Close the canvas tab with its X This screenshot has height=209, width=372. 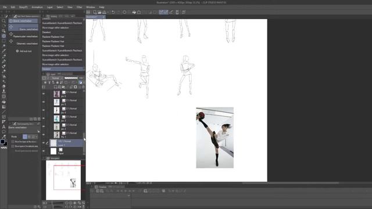pyautogui.click(x=103, y=17)
